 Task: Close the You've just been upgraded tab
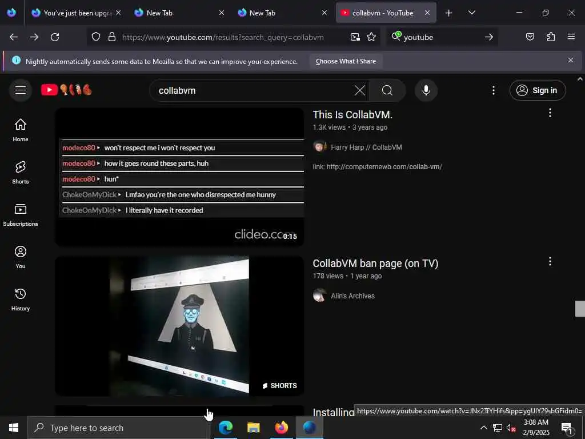click(x=118, y=13)
